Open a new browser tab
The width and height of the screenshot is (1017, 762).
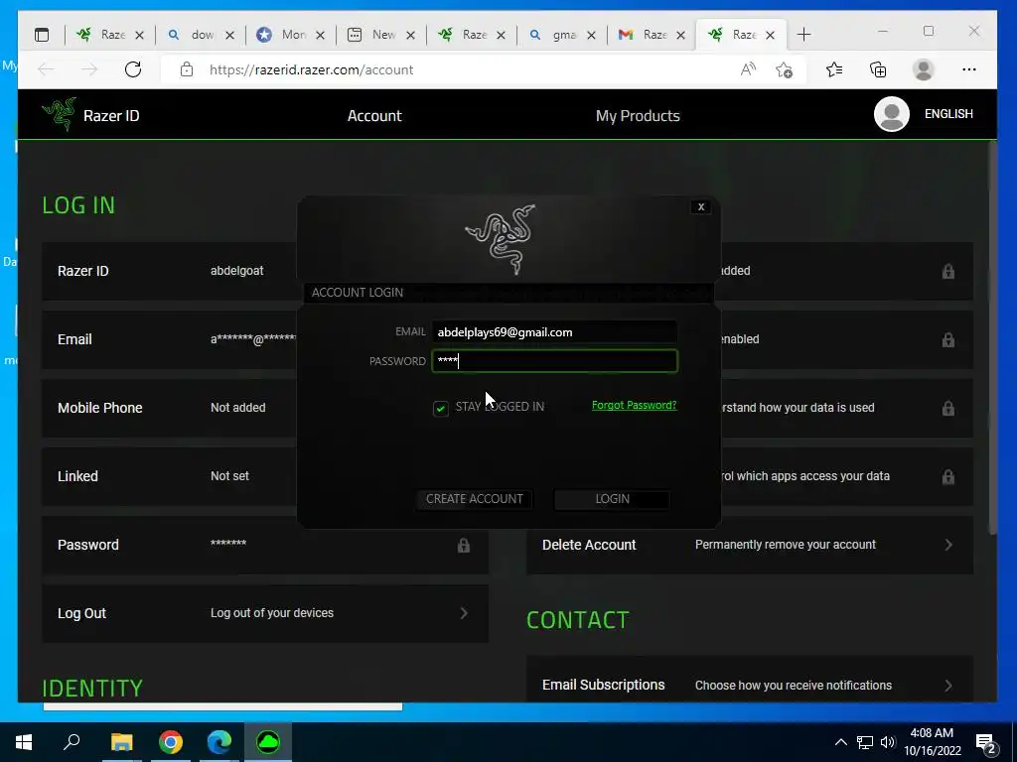(x=803, y=35)
